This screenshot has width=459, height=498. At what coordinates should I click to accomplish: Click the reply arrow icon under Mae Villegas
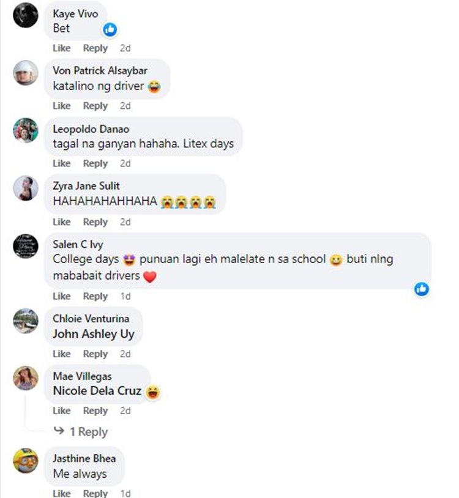(59, 432)
